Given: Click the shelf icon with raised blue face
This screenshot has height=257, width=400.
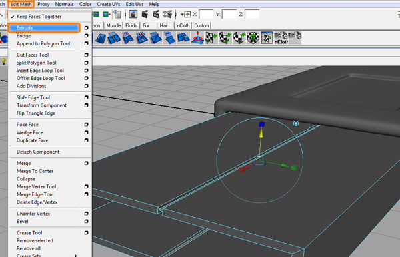Looking at the screenshot, I should point(169,38).
